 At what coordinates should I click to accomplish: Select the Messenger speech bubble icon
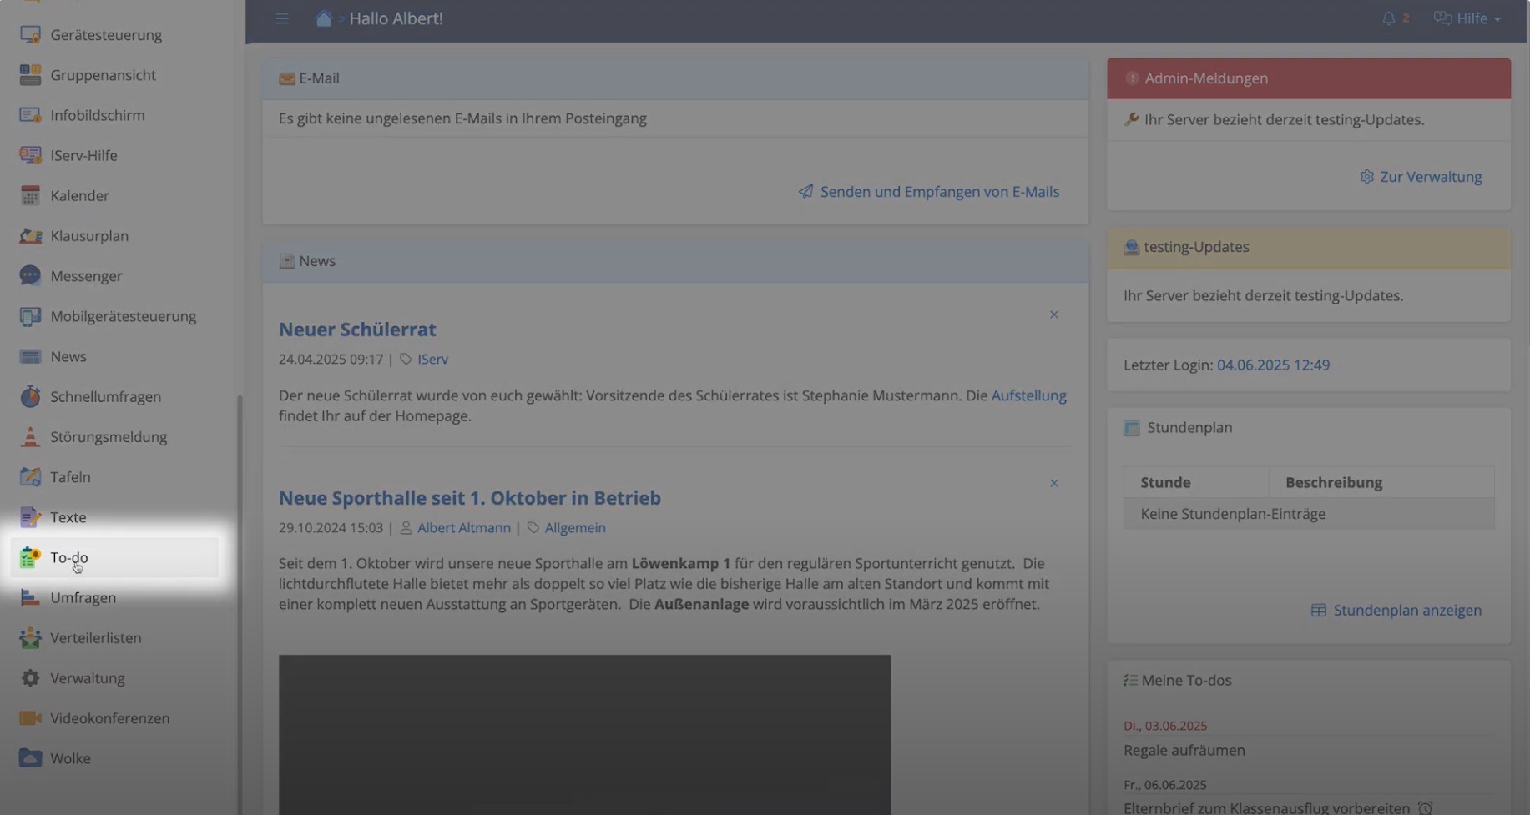pyautogui.click(x=29, y=275)
